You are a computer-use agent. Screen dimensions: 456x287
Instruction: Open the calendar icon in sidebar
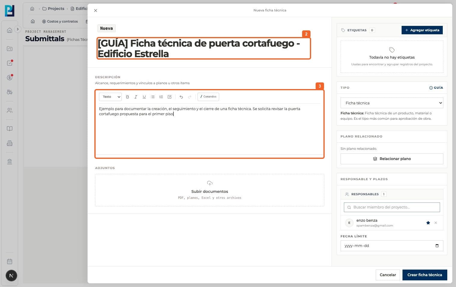point(10,261)
